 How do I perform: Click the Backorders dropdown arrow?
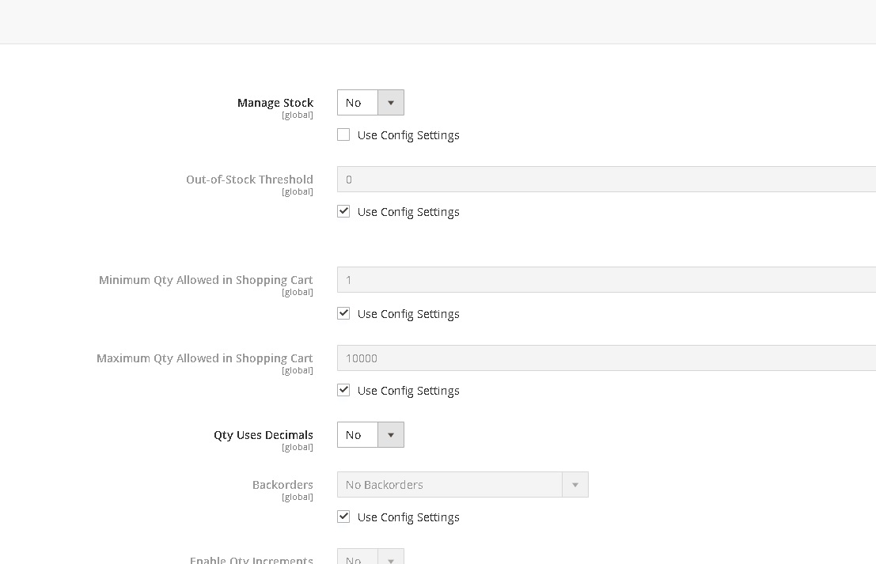575,484
